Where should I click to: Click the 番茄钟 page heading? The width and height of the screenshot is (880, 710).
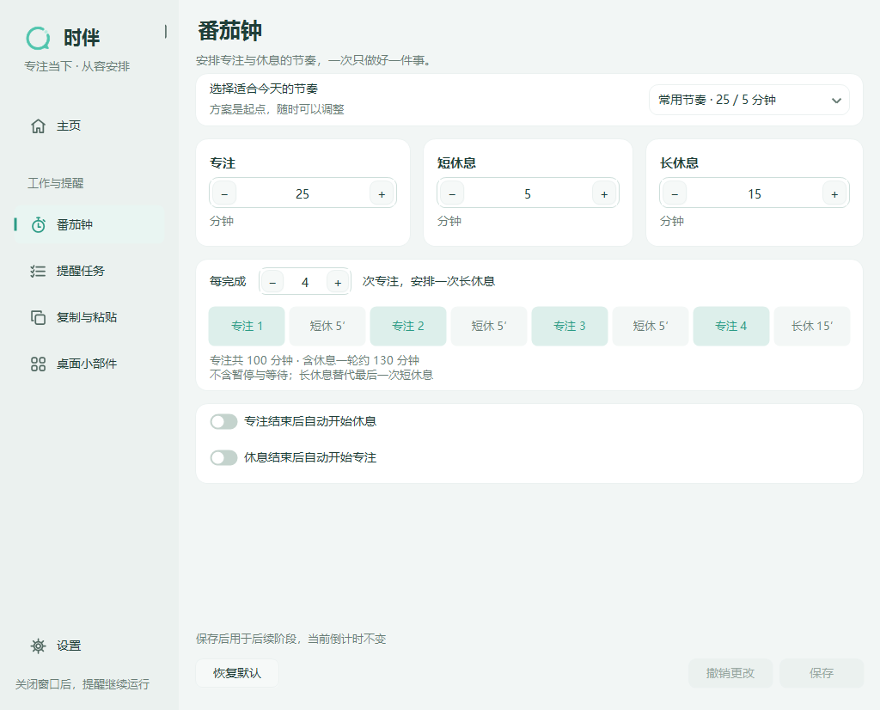229,31
